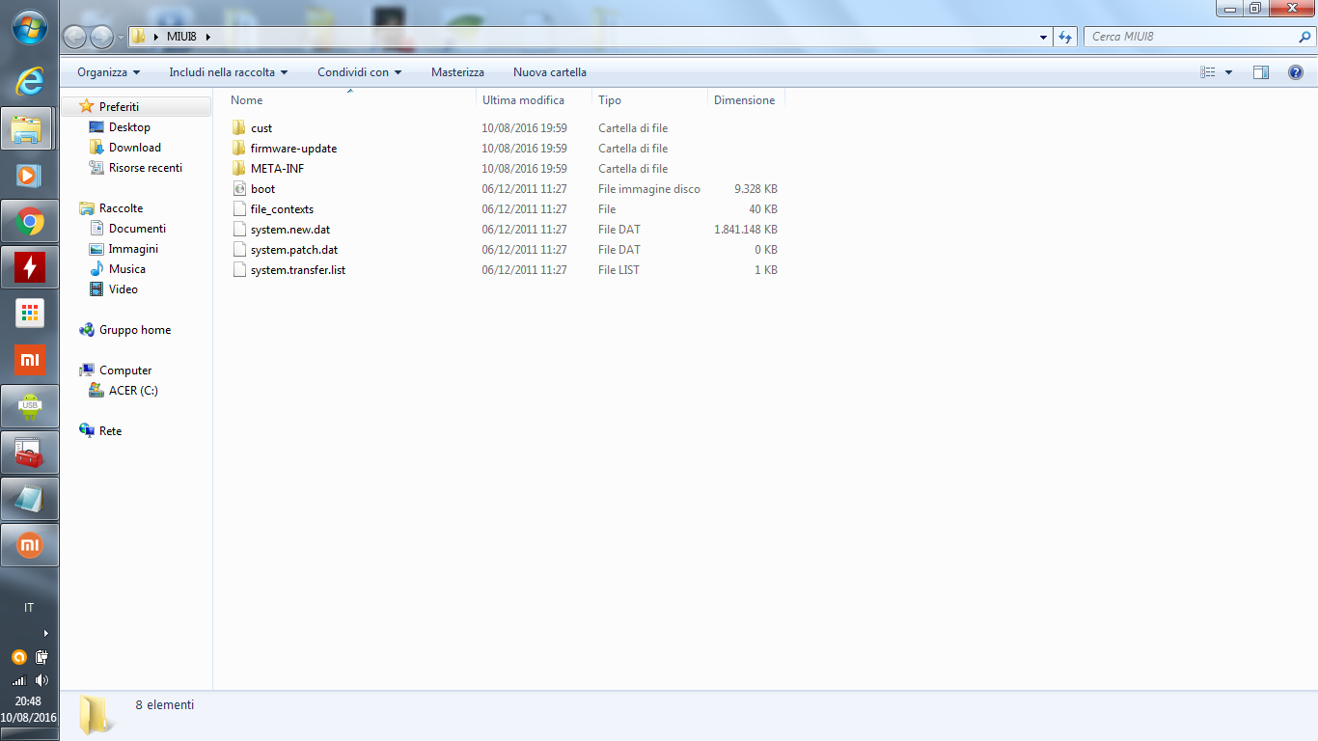Click the volume speaker tray icon
The width and height of the screenshot is (1318, 741).
click(41, 680)
